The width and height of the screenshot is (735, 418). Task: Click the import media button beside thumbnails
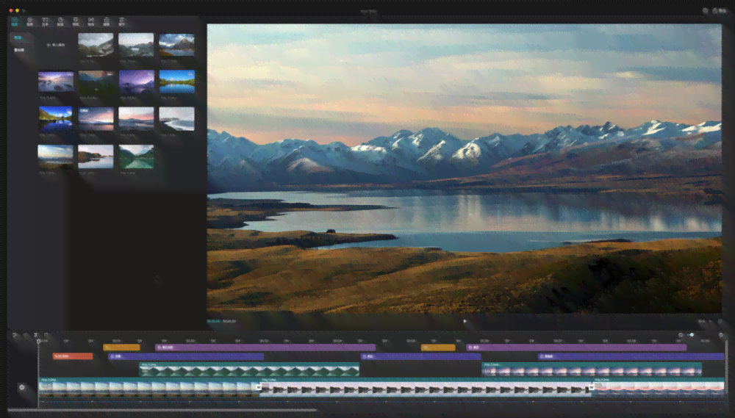[x=56, y=45]
